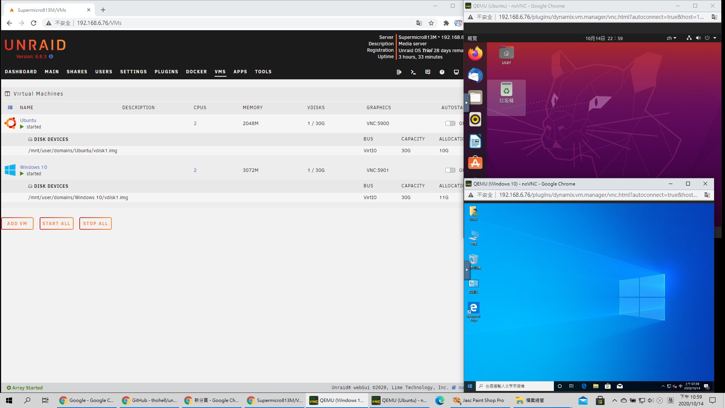Screen dimensions: 725x408
Task: Open the Ubuntu volume slider indicator
Action: tap(698, 38)
